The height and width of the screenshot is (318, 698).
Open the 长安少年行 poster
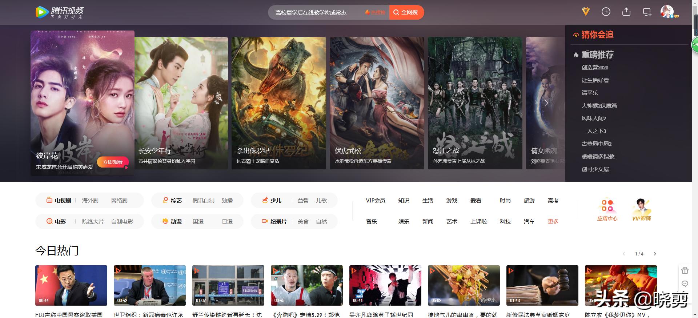click(x=181, y=103)
